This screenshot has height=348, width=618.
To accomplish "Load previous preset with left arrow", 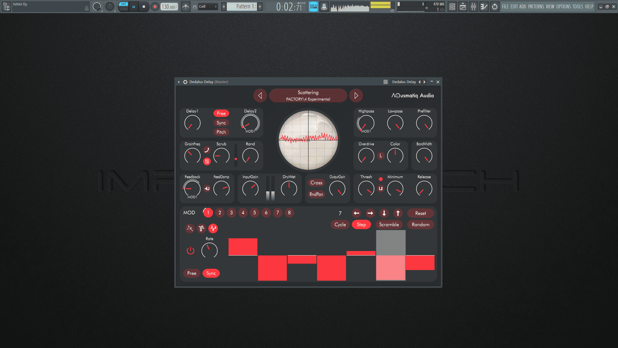I will pyautogui.click(x=260, y=96).
